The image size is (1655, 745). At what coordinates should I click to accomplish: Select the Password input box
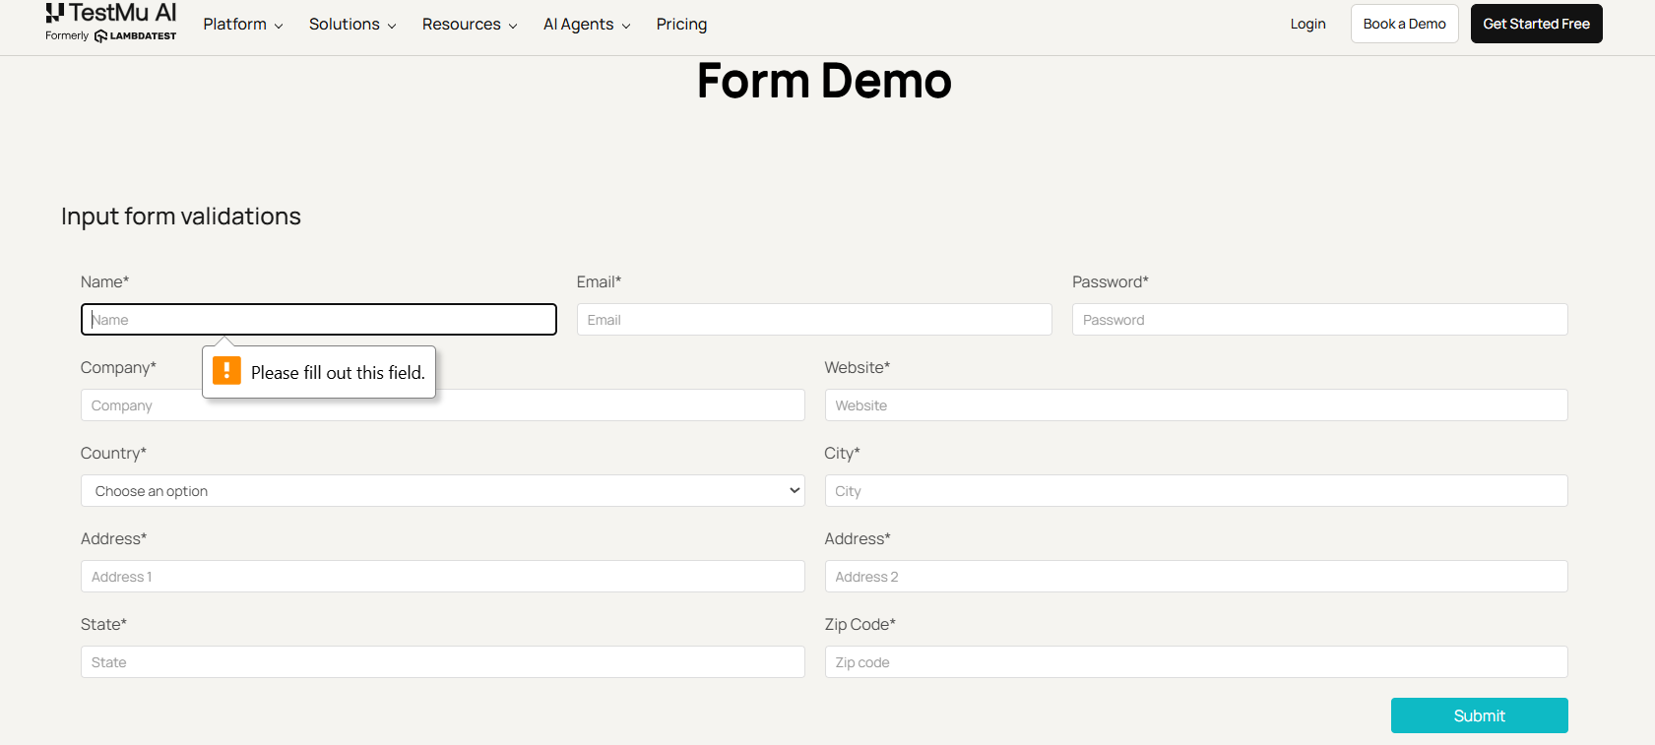(1319, 320)
